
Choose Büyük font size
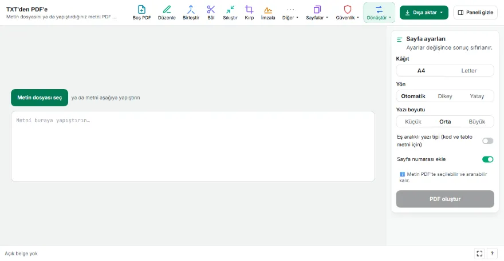[477, 122]
